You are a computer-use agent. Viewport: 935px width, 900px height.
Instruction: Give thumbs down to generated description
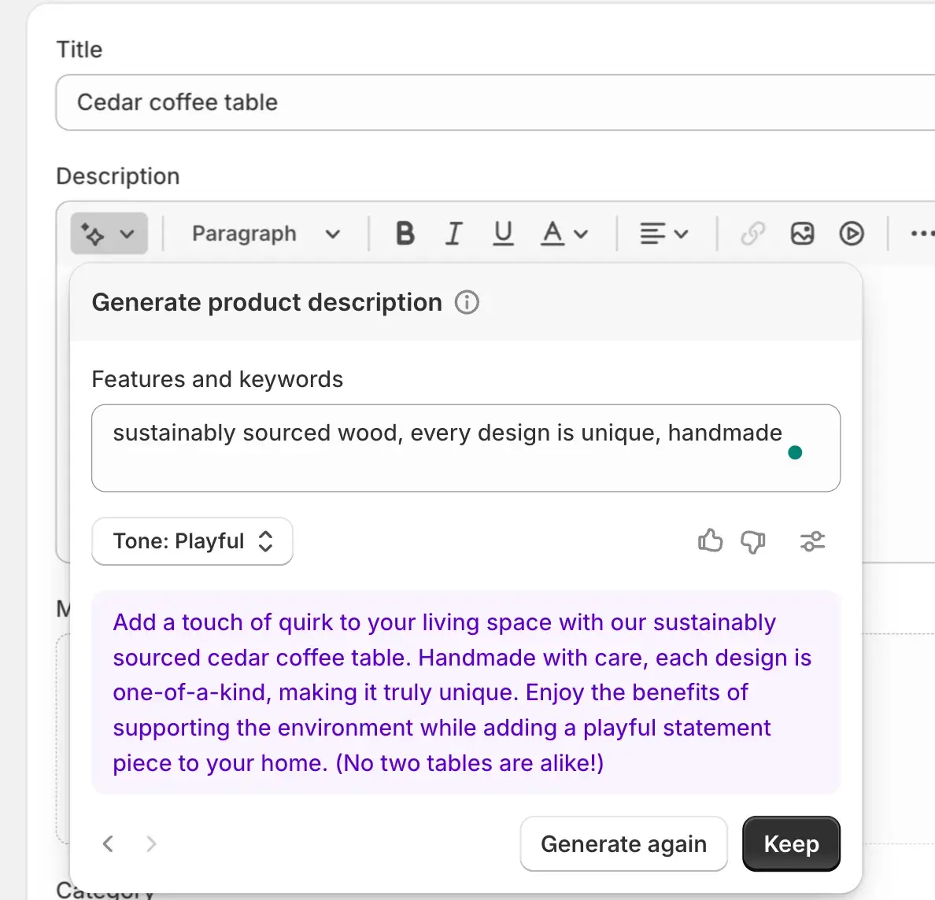(753, 541)
